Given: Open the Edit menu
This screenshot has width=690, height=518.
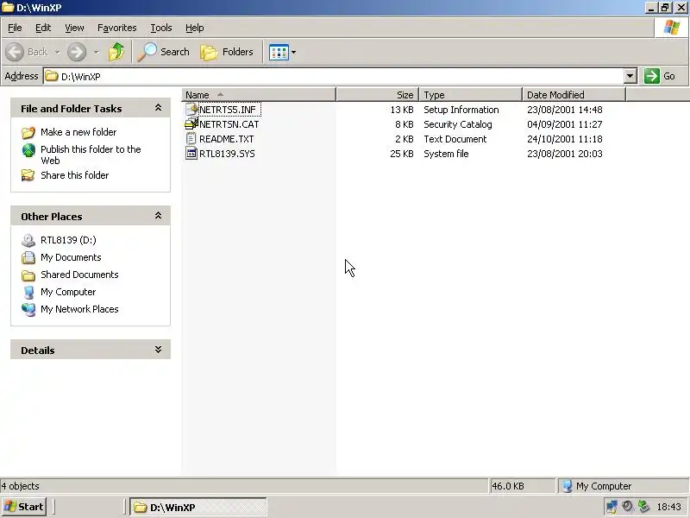Looking at the screenshot, I should tap(43, 28).
